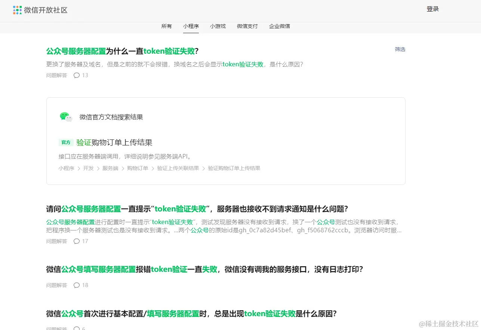This screenshot has height=330, width=481.
Task: Click the green 官方 badge
Action: 66,142
